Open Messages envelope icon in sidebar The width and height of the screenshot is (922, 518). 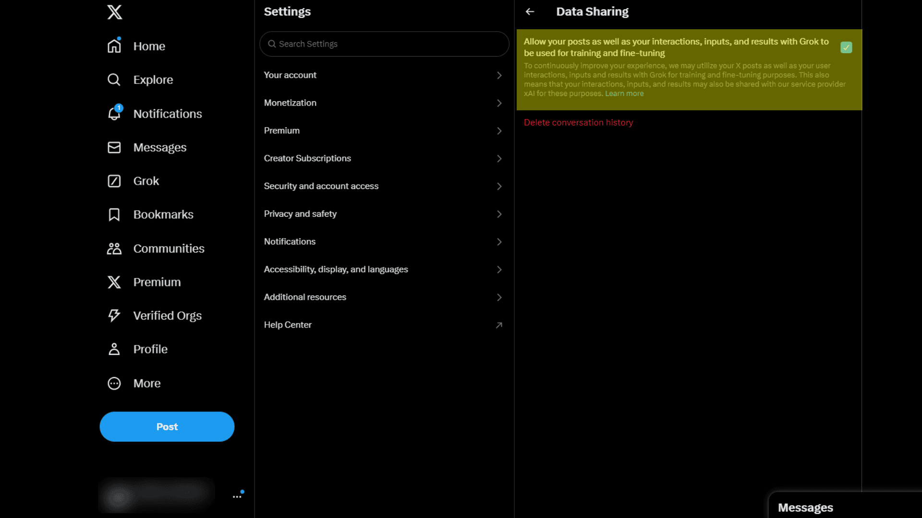114,147
